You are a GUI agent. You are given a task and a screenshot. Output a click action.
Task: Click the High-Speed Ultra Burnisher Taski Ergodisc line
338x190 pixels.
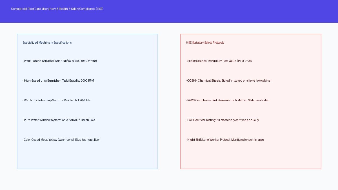58,81
